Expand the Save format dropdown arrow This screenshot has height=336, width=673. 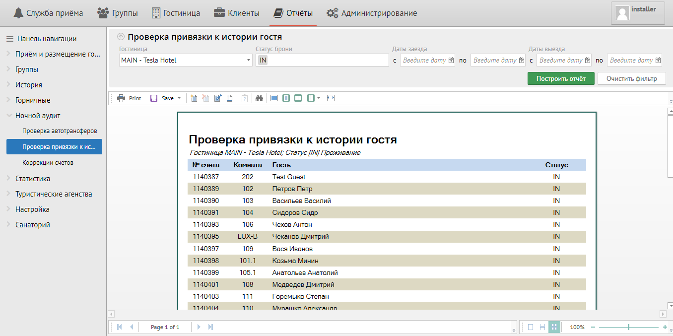179,98
